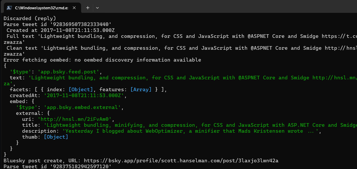
Task: Click the 'Bluesky post create, URL:' label
Action: (42, 161)
